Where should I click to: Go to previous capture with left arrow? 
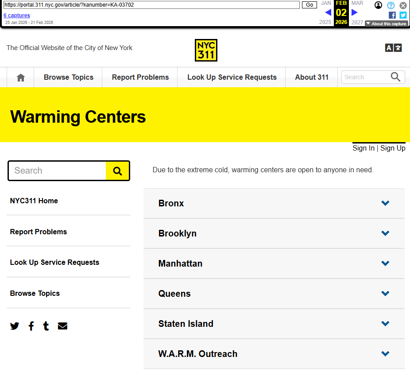[328, 12]
